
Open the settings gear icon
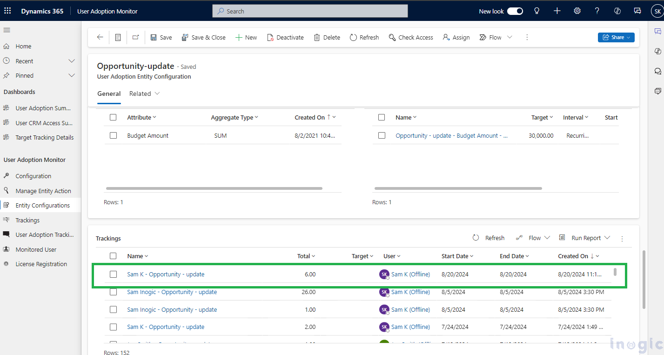click(x=577, y=11)
